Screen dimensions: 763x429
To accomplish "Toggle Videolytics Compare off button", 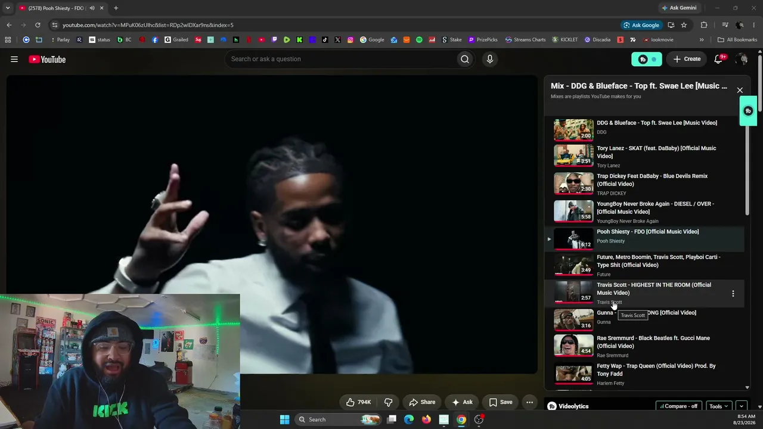I will (x=679, y=406).
